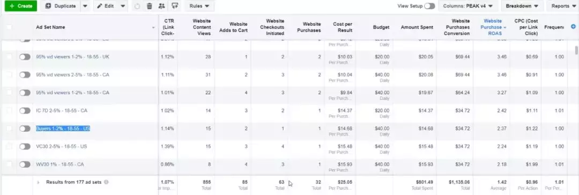Expand the Results from 177 ad sets row
This screenshot has width=579, height=195.
(x=39, y=183)
